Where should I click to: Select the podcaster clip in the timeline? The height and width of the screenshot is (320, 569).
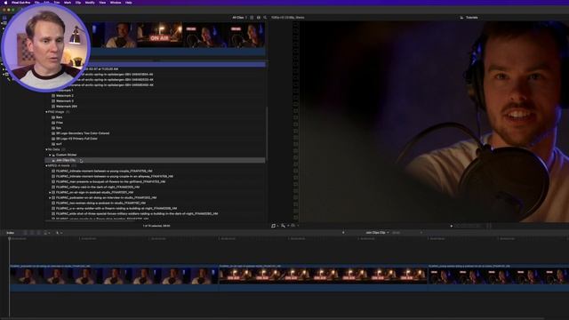coord(114,277)
